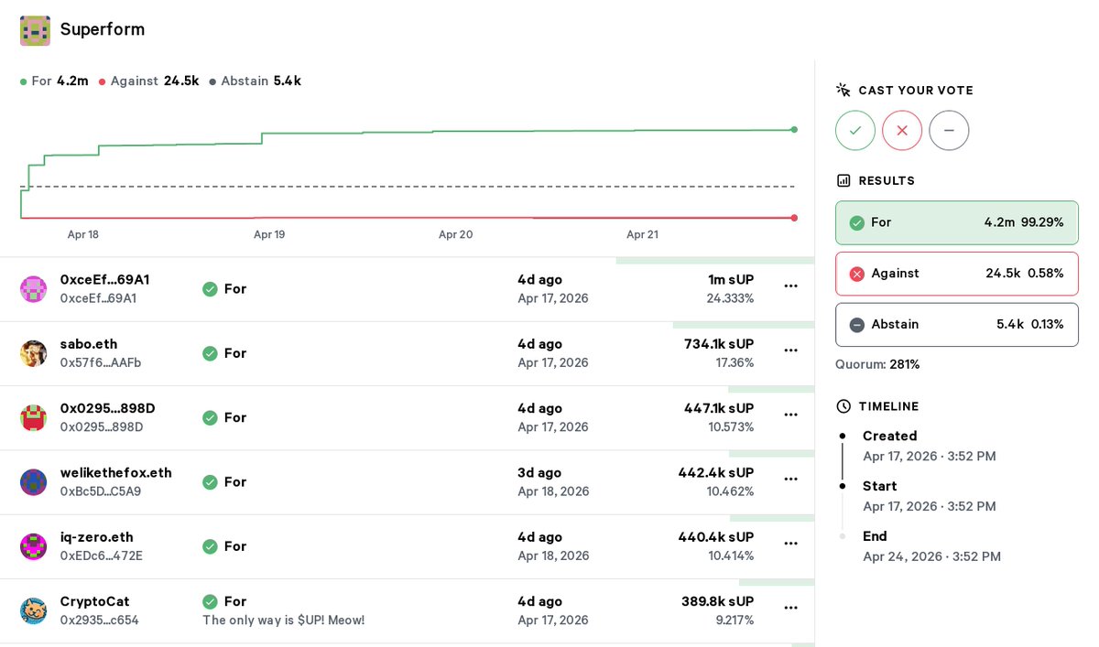Screen dimensions: 1099x647
Task: Open 0x0295...898D voter avatar
Action: click(34, 418)
